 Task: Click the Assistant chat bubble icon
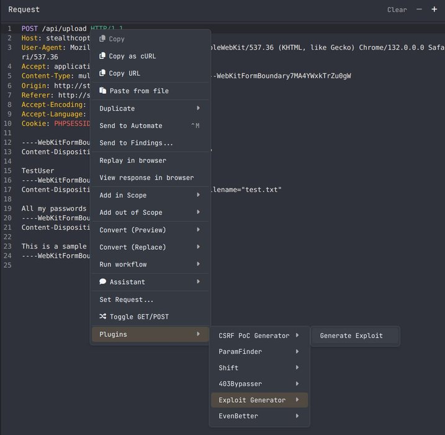pos(103,282)
